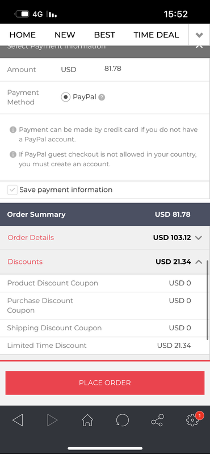
Task: Close the payment information panel
Action: [x=199, y=47]
